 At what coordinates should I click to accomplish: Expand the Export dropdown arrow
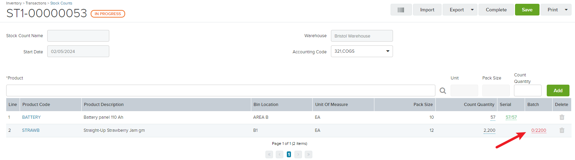(472, 10)
